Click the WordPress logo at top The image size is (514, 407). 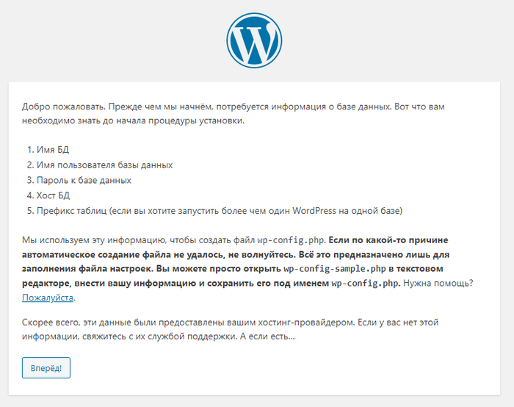coord(254,40)
